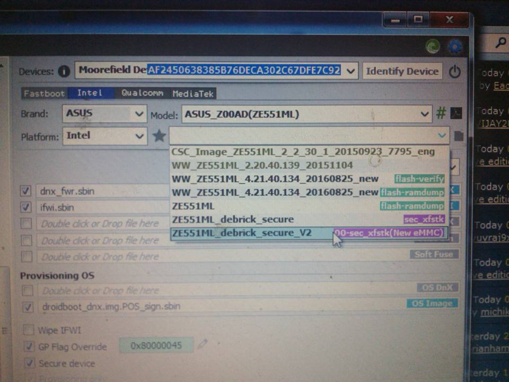Toggle the Secure device checkbox
This screenshot has width=509, height=382.
[30, 363]
